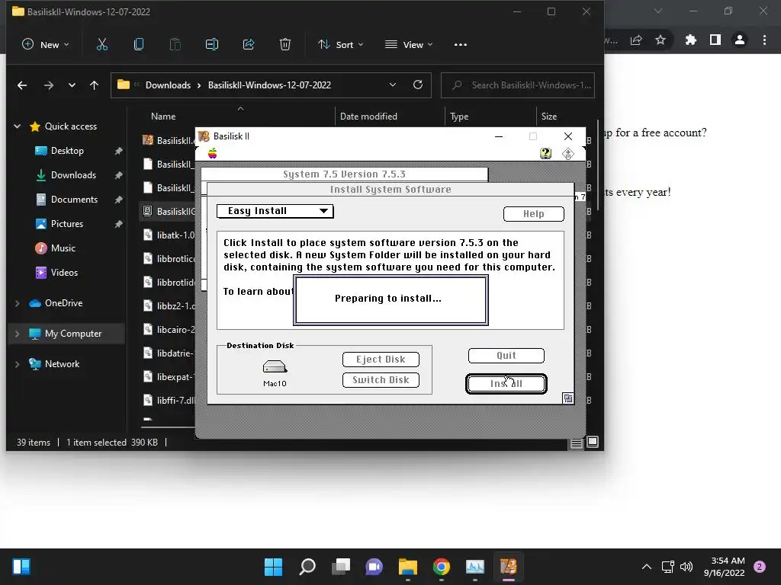
Task: Select the libexpat file row
Action: coord(169,376)
